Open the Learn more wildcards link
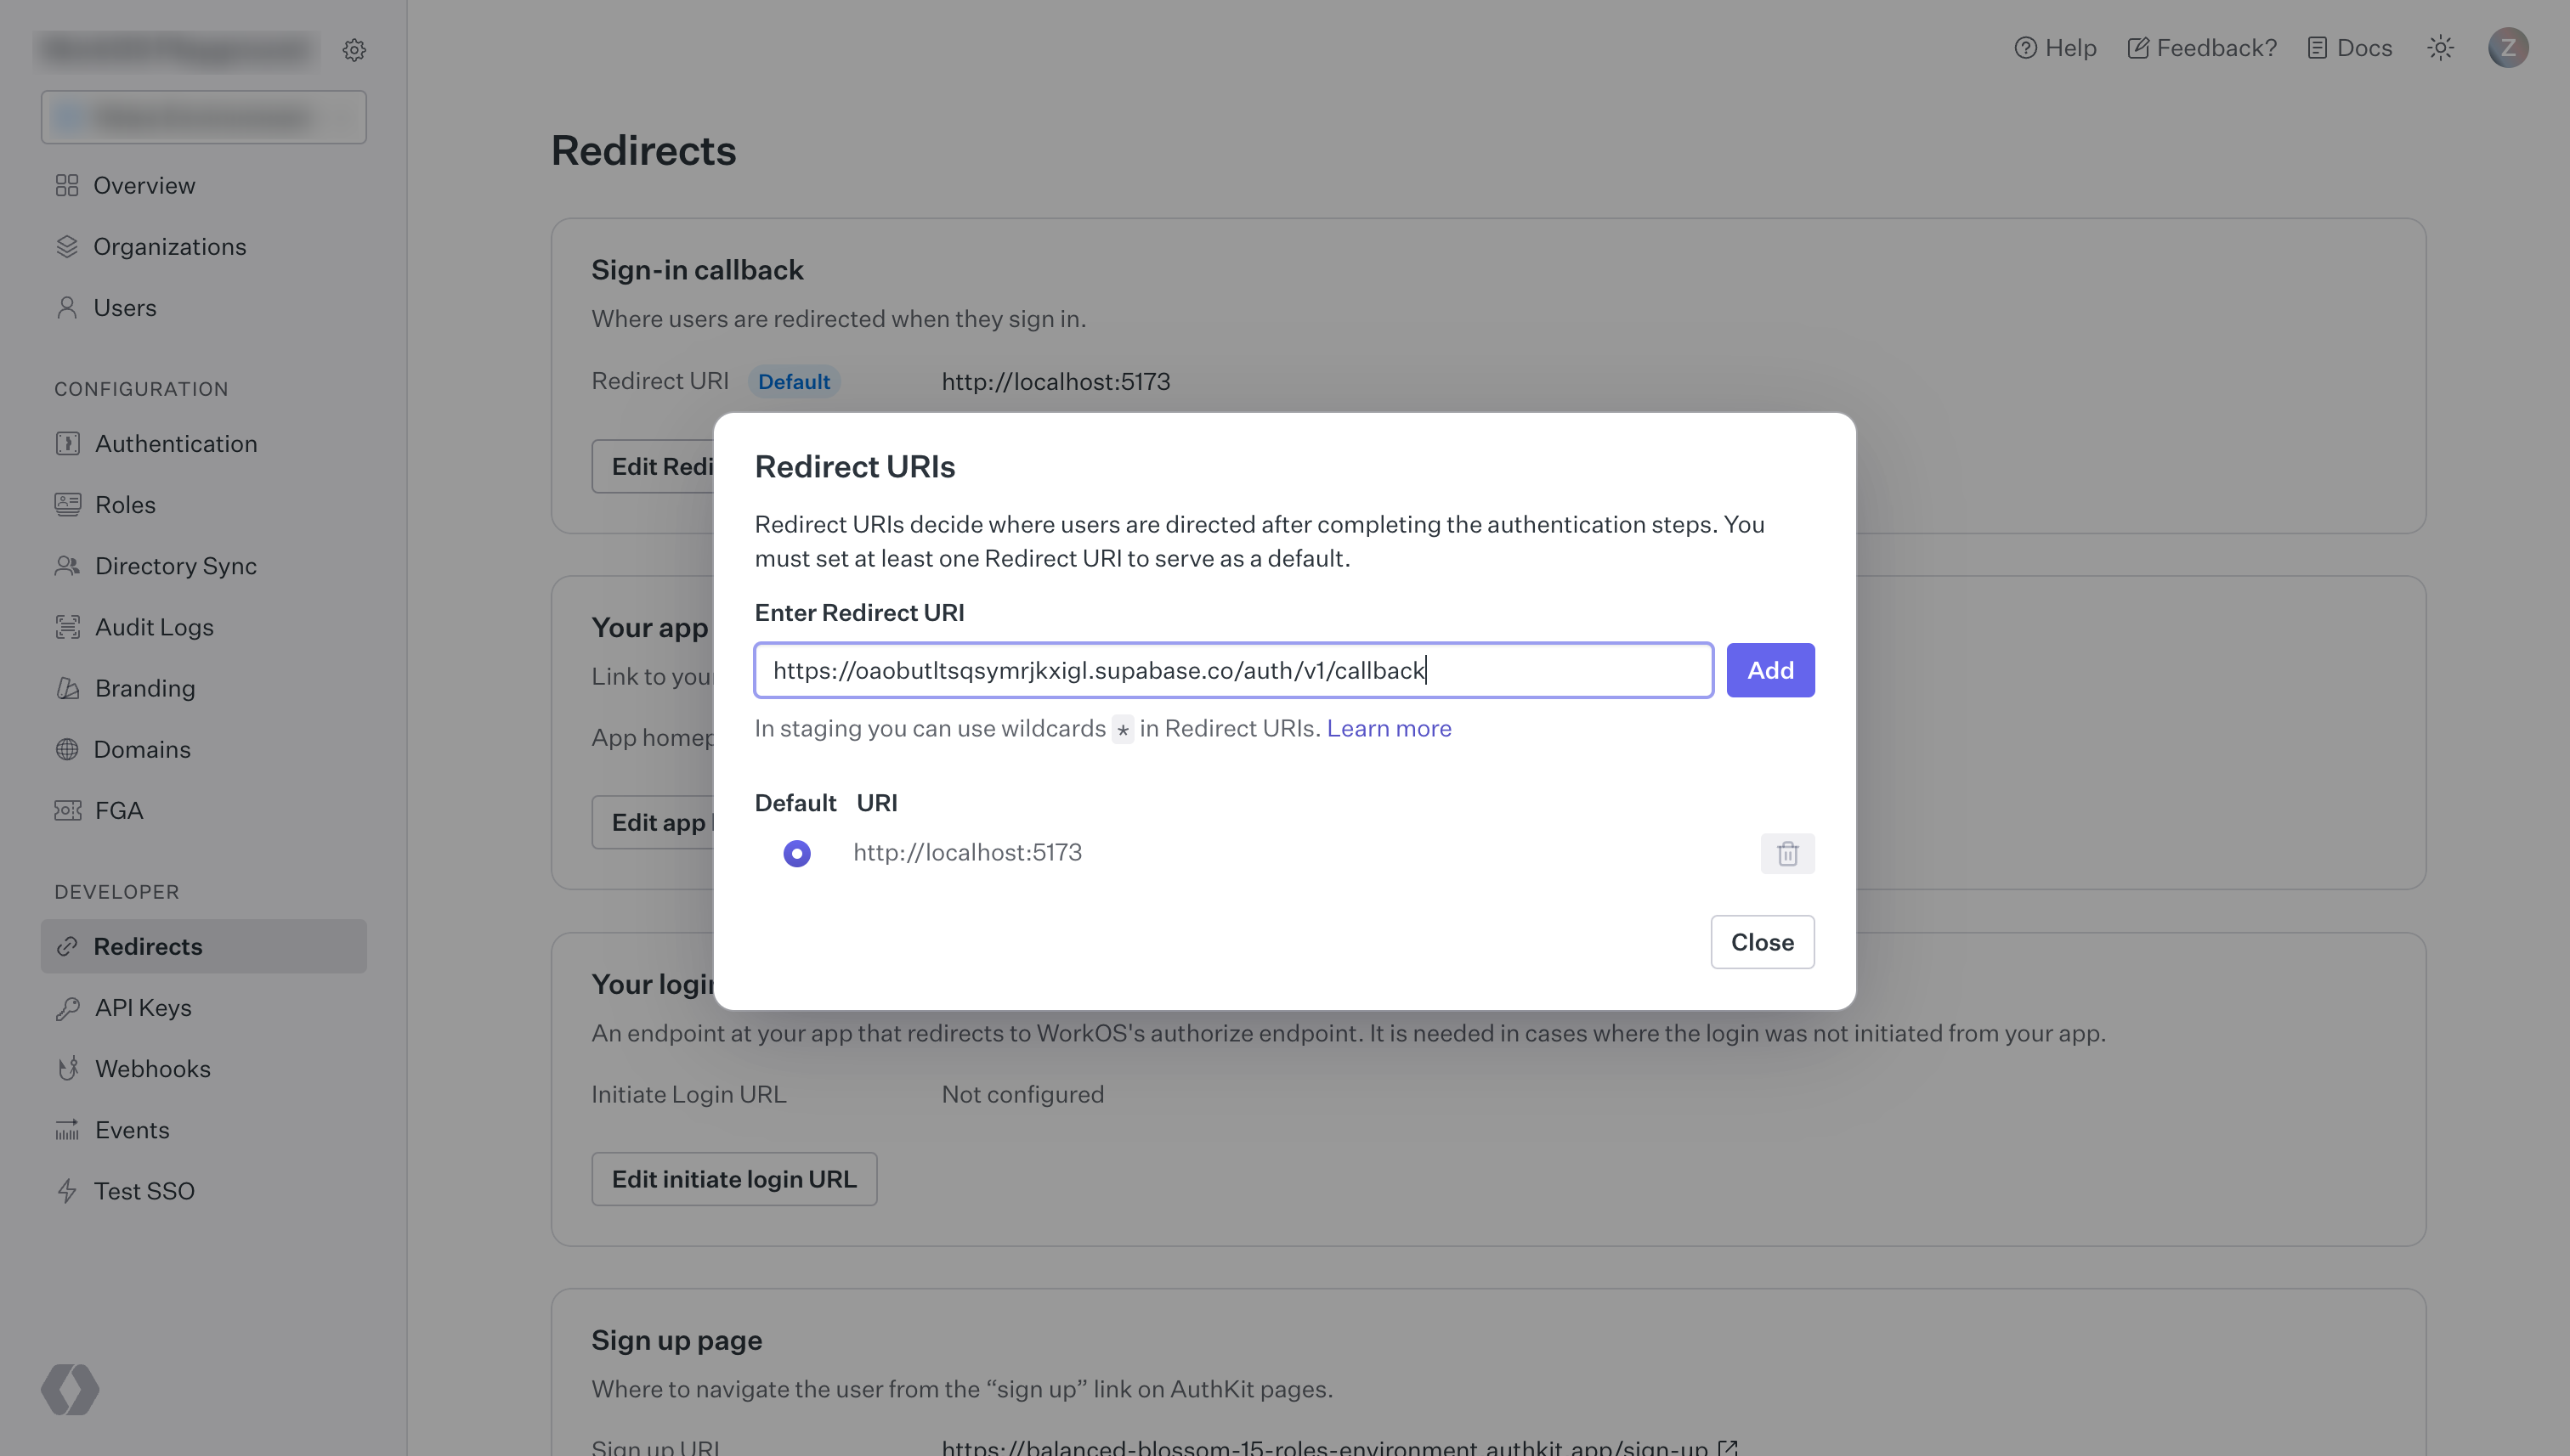The height and width of the screenshot is (1456, 2570). click(x=1389, y=728)
